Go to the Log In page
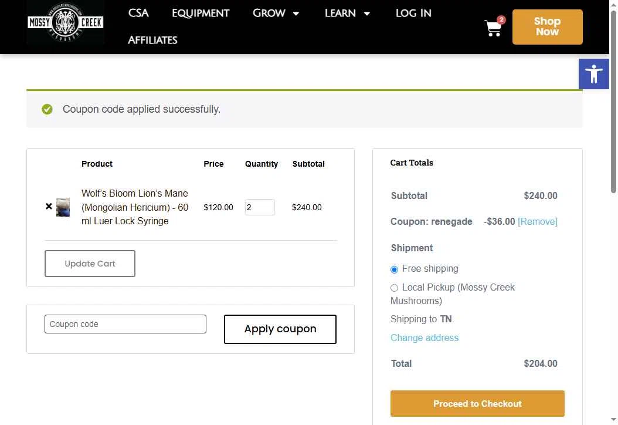The height and width of the screenshot is (425, 618). click(x=413, y=13)
